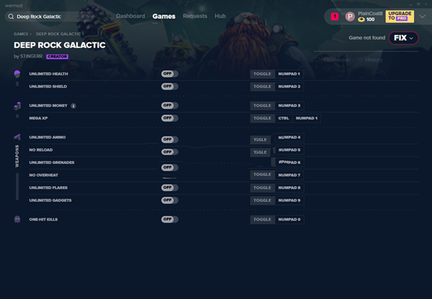
Task: Click the weapons category gun icon
Action: 17,137
